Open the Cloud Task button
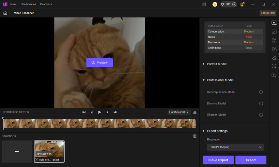 point(268,13)
